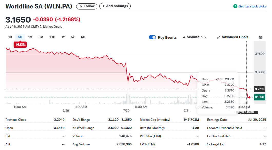Choose the 1Y range
The width and height of the screenshot is (272, 150).
click(x=63, y=37)
